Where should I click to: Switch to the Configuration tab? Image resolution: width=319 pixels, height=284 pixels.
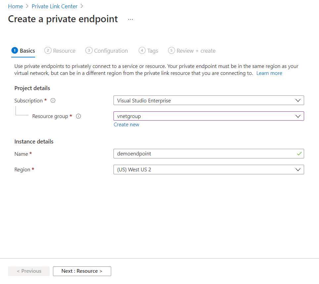coord(111,51)
